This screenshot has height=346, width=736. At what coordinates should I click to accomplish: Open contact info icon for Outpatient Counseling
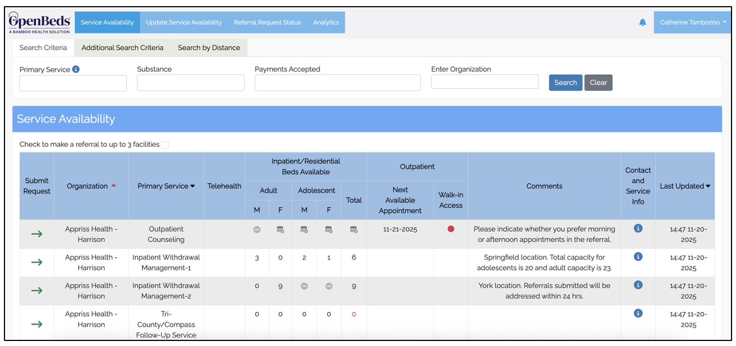[638, 228]
